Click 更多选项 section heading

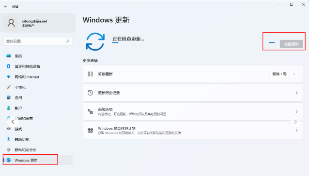click(x=90, y=60)
